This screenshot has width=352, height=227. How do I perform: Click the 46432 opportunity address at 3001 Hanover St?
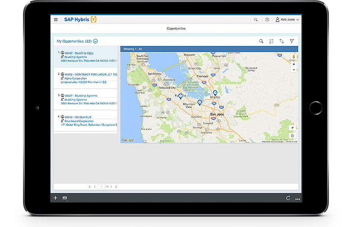click(x=89, y=61)
